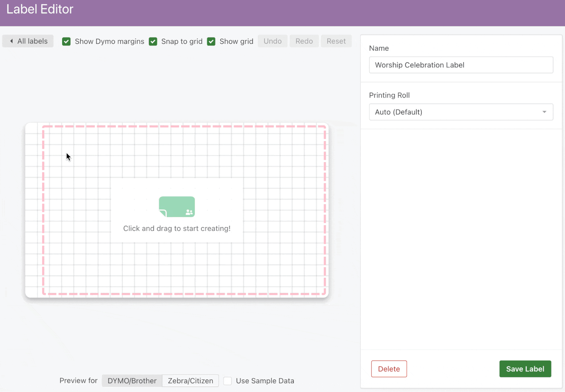Select DYMO/Brother preview tab
565x392 pixels.
click(132, 381)
